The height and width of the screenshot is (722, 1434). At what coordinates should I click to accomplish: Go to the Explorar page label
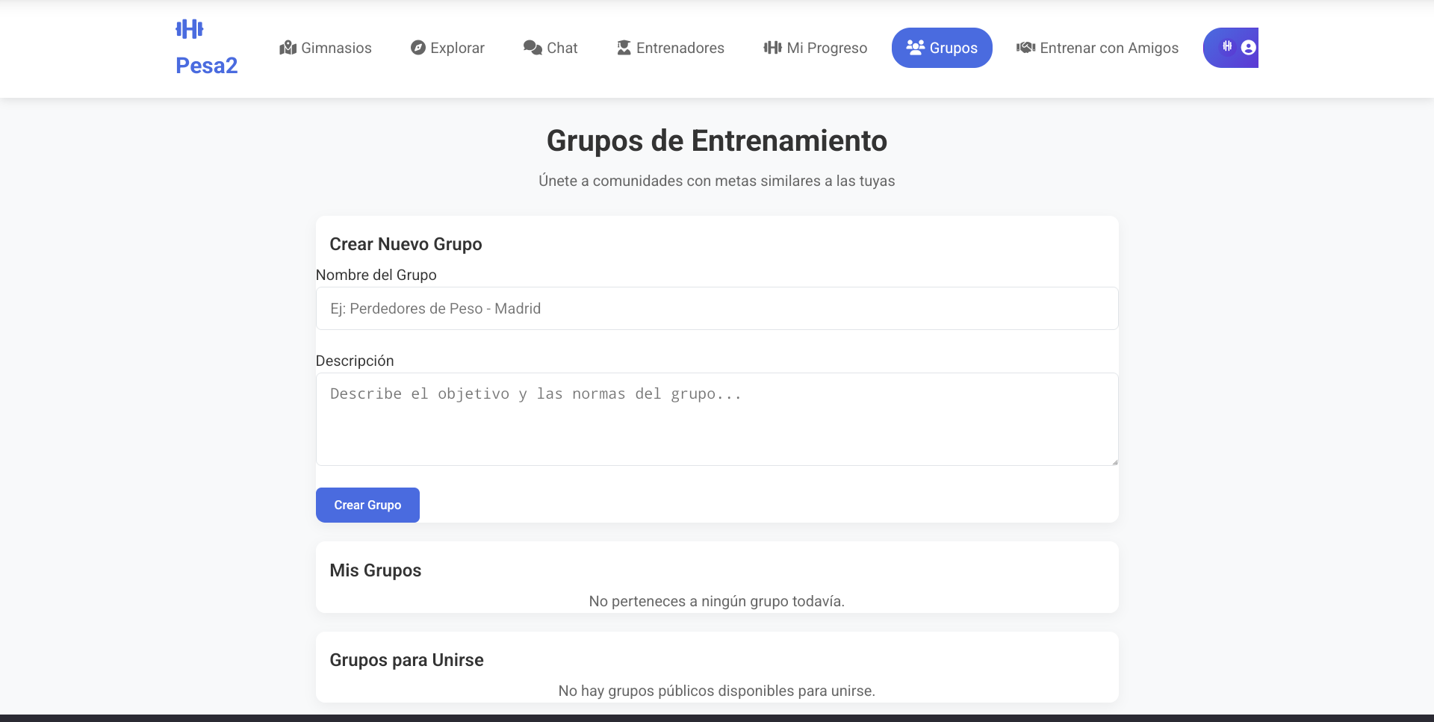pos(457,48)
